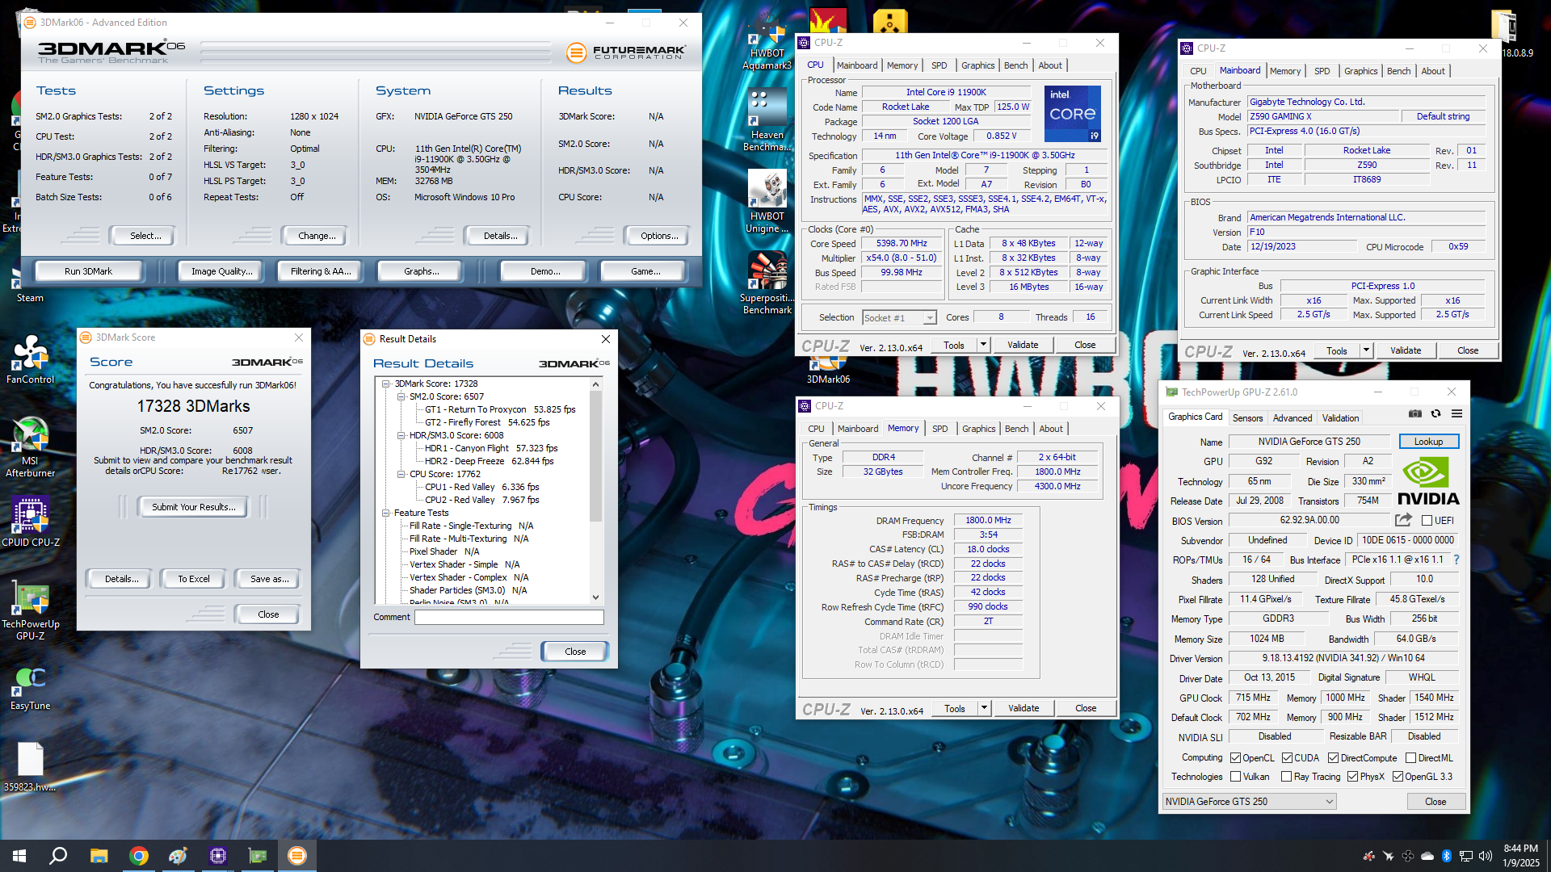Screen dimensions: 1551x872
Task: Open Advanced tab in GPU-Z
Action: tap(1292, 418)
